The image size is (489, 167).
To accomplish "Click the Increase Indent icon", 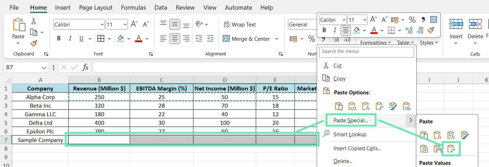I will coord(210,39).
